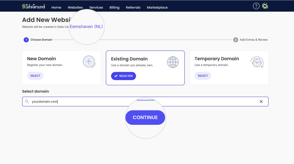
Task: Click 'Use a temporary domain.' text
Action: point(212,65)
